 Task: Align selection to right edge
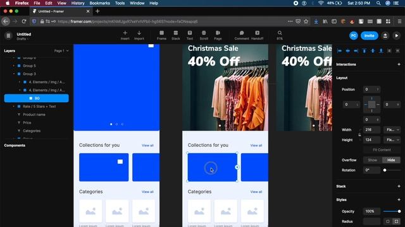(356, 51)
